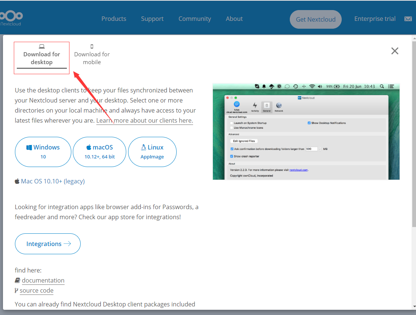This screenshot has width=416, height=315.
Task: Open the About menu
Action: [x=234, y=19]
